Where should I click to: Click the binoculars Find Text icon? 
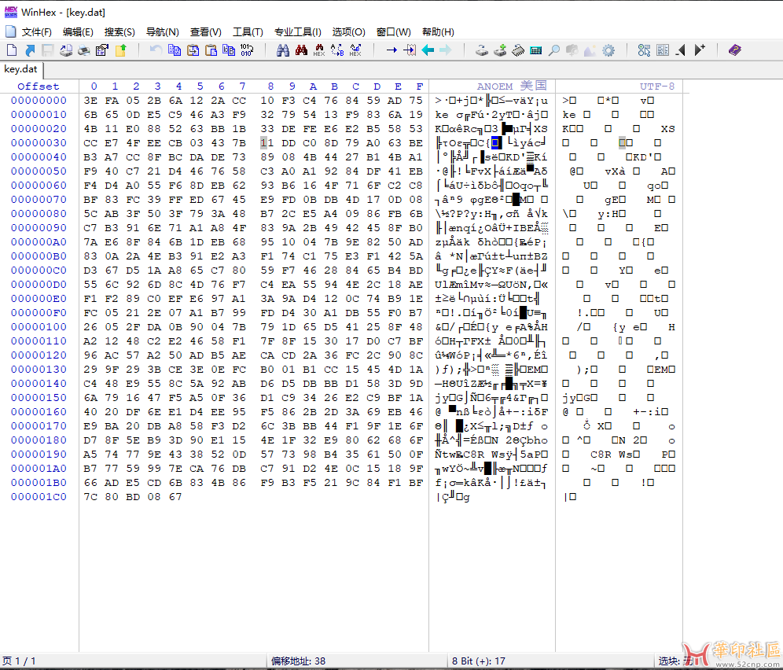(283, 50)
